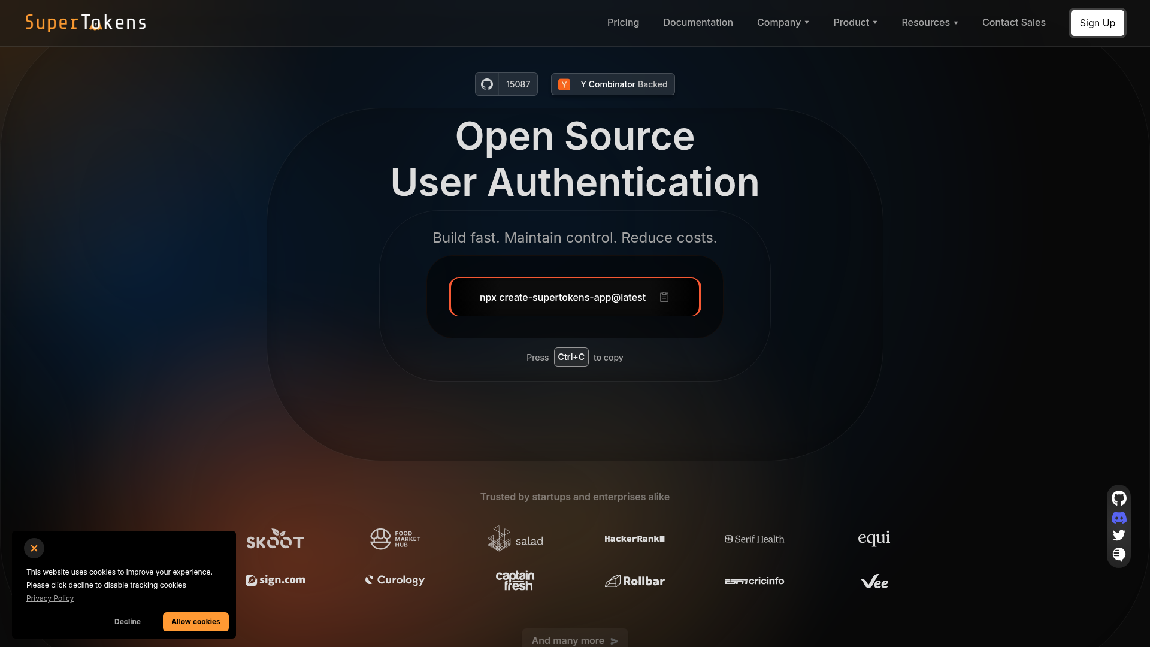Screen dimensions: 1150x647
Task: Decline tracking cookies
Action: click(128, 622)
